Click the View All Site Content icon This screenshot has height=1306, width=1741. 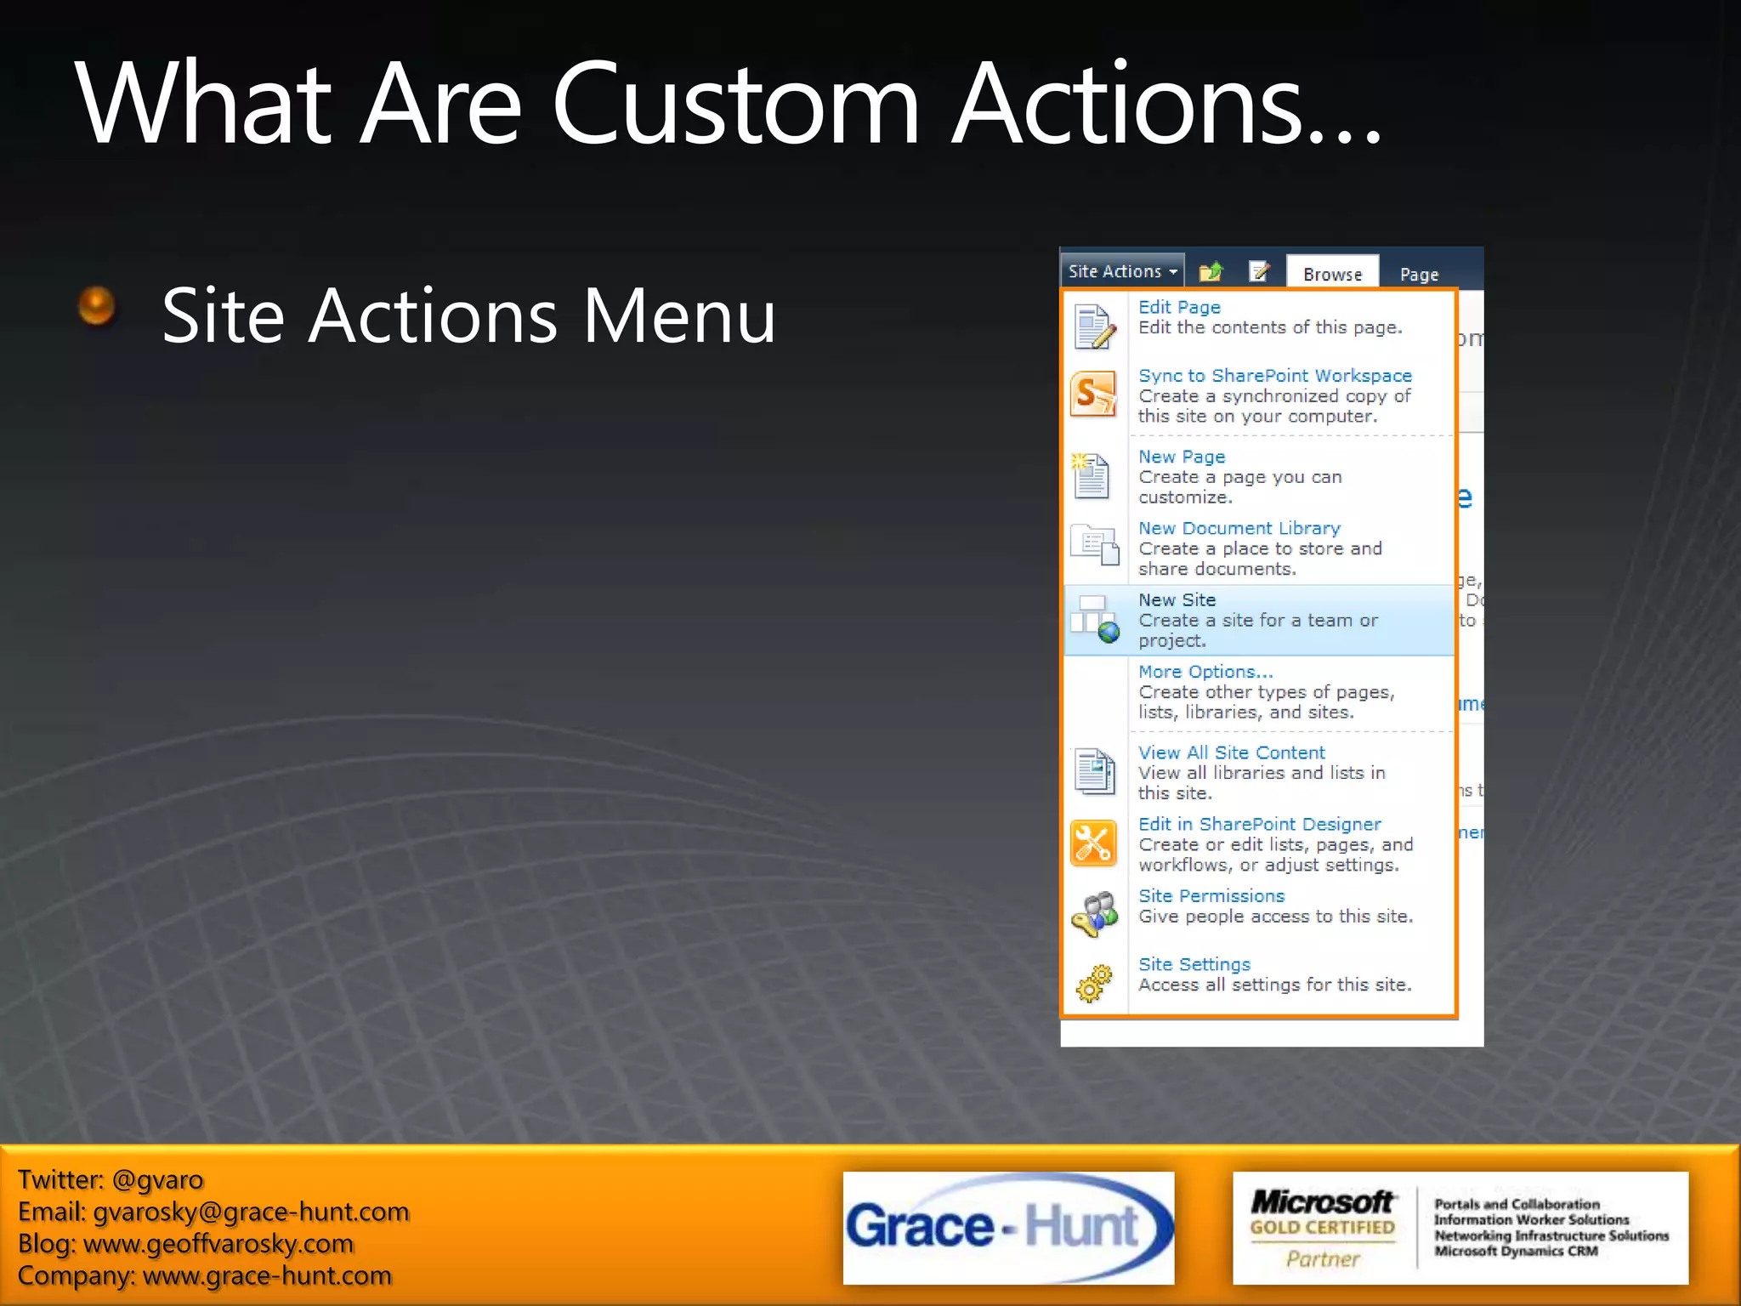pos(1094,771)
